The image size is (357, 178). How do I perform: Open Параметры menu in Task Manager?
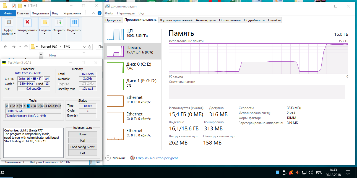[x=126, y=13]
